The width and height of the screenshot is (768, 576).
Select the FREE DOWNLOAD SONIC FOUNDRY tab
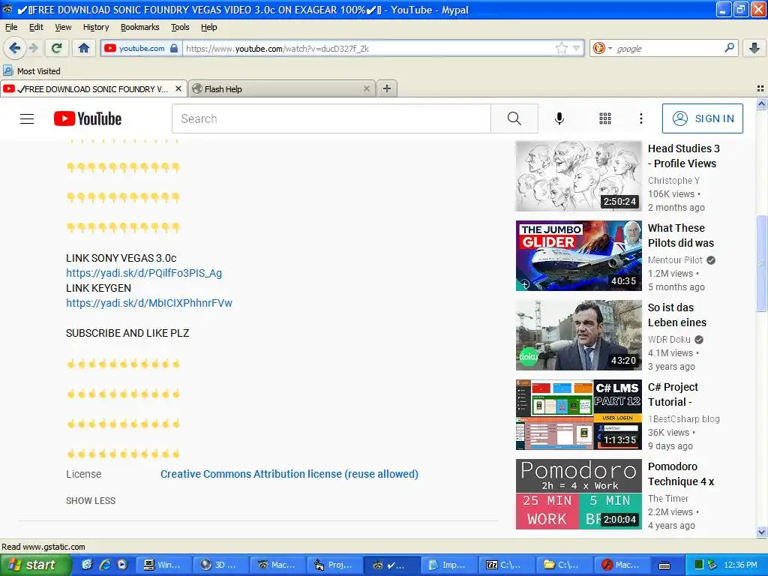93,88
